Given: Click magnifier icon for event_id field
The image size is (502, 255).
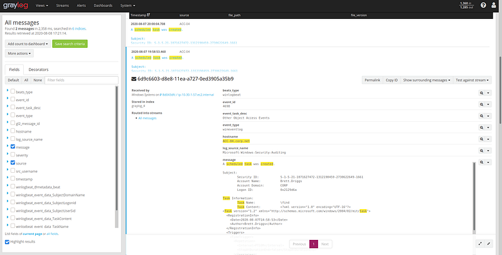Looking at the screenshot, I should [x=481, y=104].
